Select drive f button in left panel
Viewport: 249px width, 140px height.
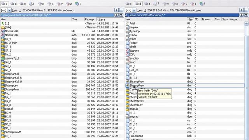click(32, 3)
